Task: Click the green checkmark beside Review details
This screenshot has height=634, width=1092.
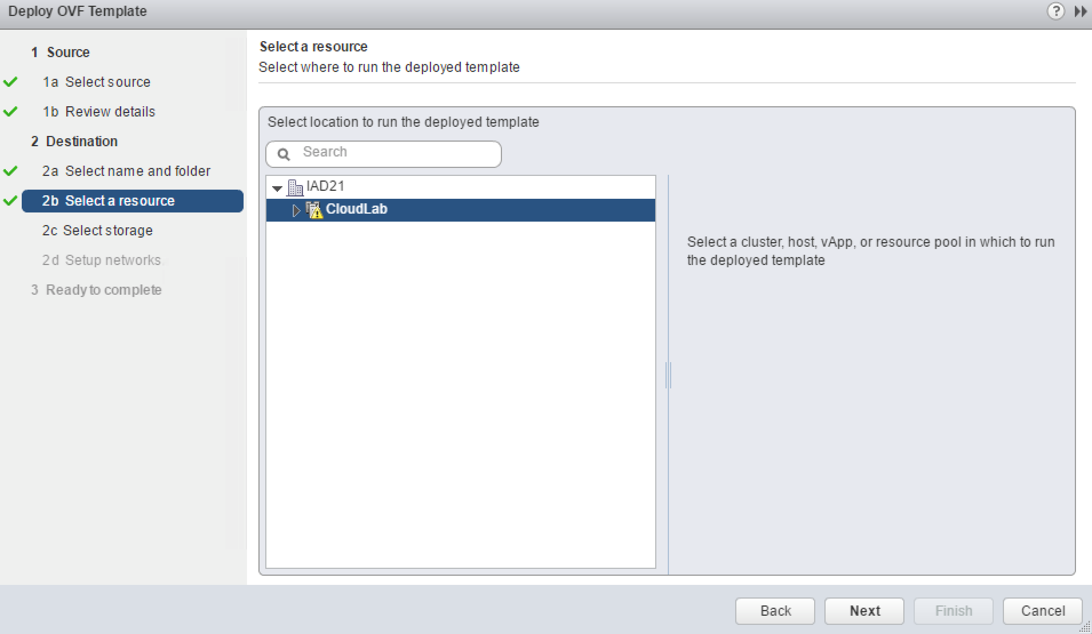Action: tap(10, 112)
